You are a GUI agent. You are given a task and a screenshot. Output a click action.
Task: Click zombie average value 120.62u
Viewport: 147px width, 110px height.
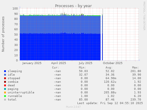tap(110, 82)
